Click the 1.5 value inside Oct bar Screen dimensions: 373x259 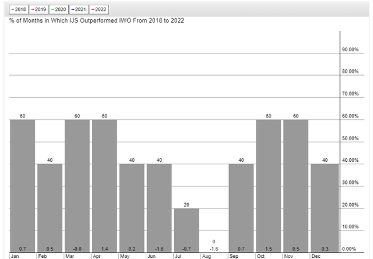269,249
